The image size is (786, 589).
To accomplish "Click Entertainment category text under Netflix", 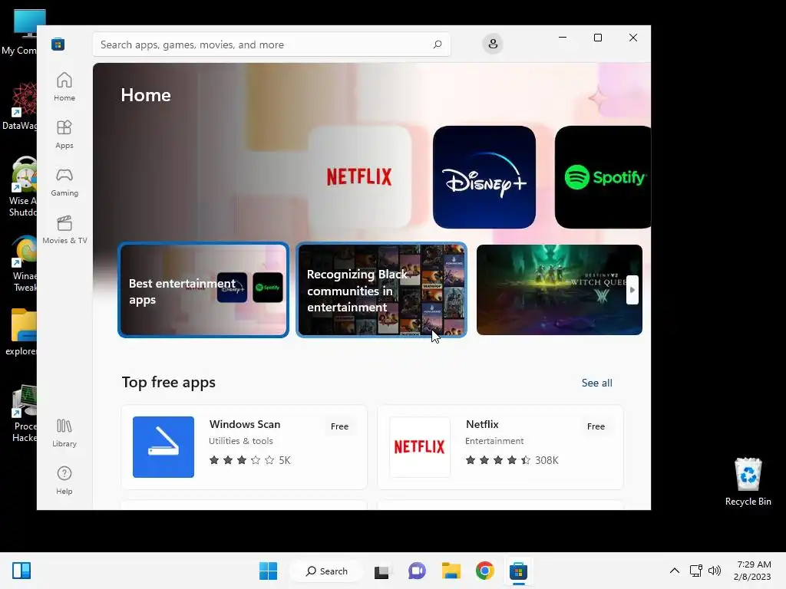I will (494, 441).
